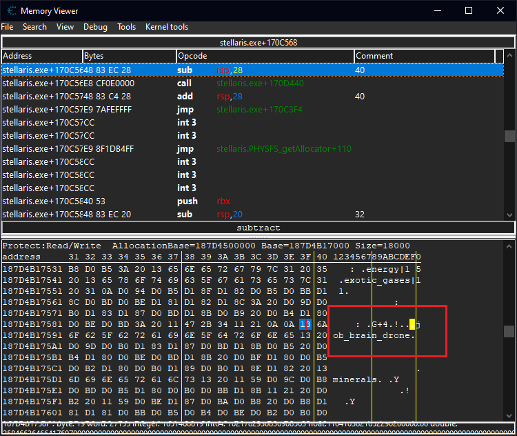Viewport: 517px width, 436px height.
Task: Click the hex view scrollbar thumb
Action: (x=509, y=332)
